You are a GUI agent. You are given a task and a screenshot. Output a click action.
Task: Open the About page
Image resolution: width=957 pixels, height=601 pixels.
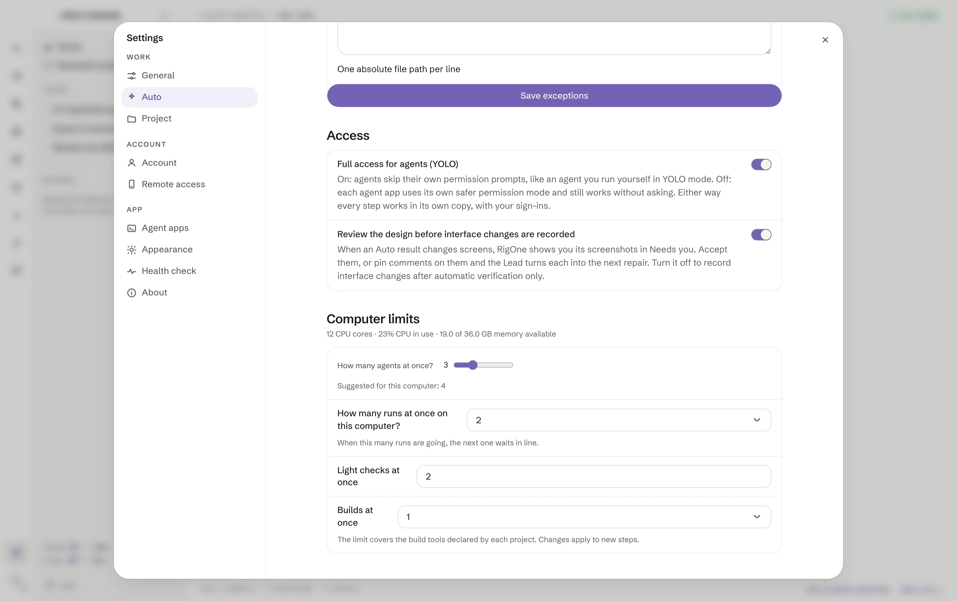pos(190,292)
